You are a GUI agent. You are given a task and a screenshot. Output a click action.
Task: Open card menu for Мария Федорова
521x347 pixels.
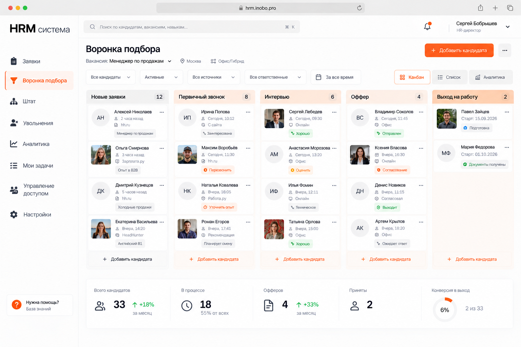click(x=507, y=147)
